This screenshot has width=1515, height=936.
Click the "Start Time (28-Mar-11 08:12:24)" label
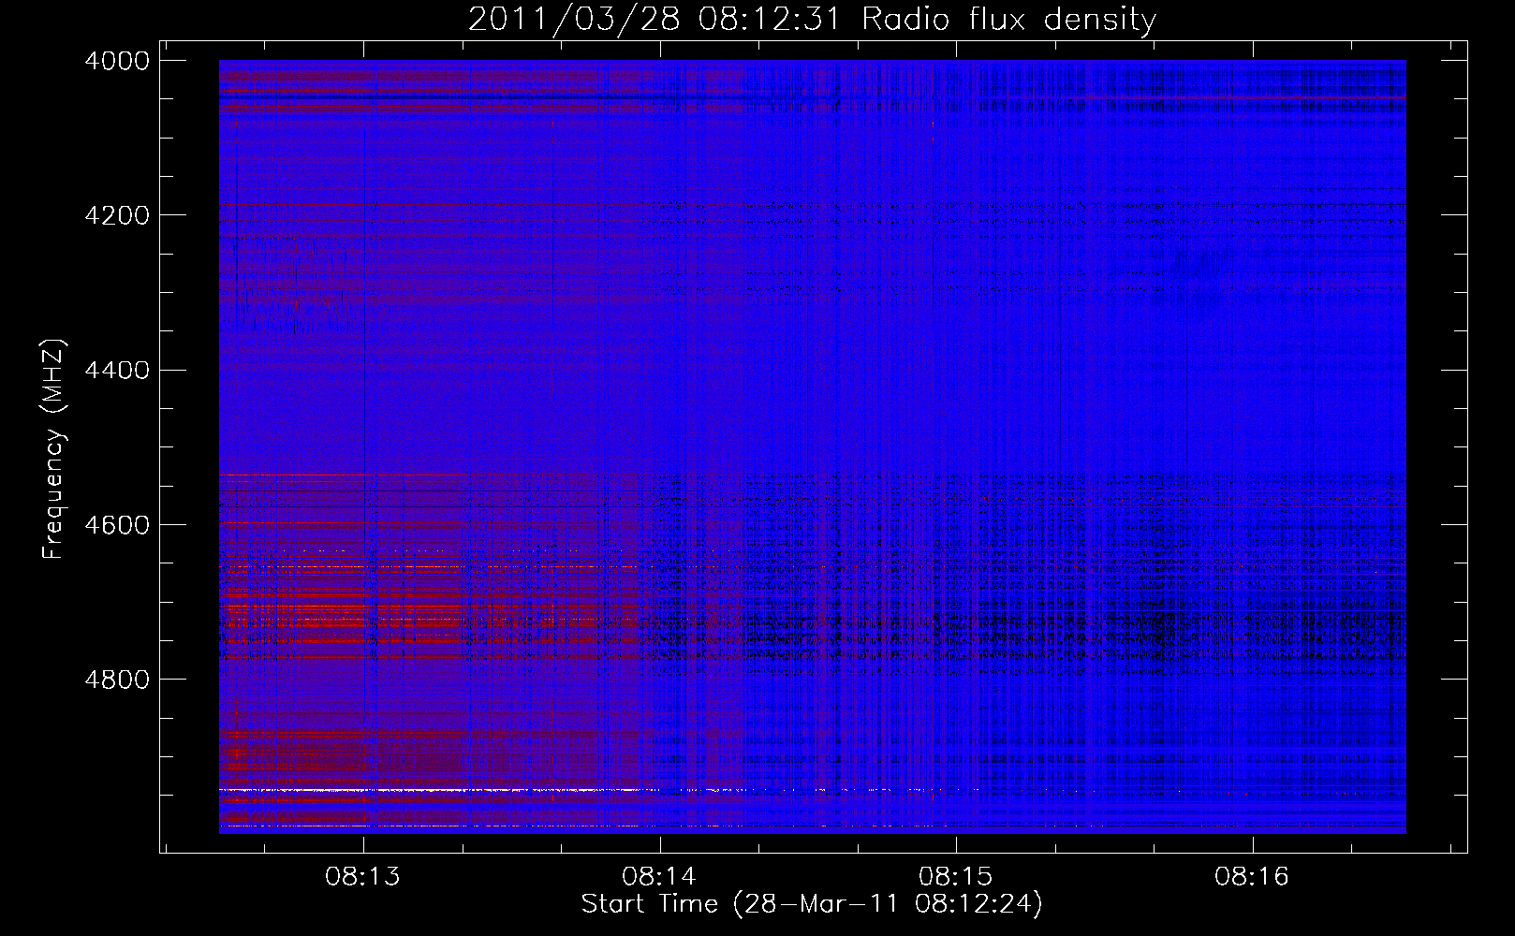tap(812, 904)
